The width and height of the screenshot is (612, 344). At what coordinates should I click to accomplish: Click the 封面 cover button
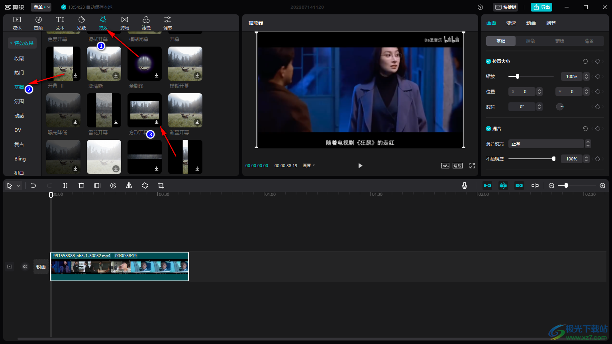click(41, 267)
